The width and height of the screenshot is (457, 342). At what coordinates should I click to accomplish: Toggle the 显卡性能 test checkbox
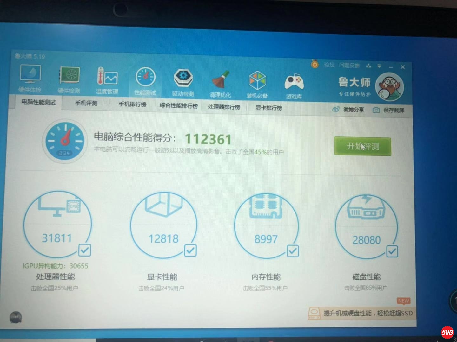190,250
